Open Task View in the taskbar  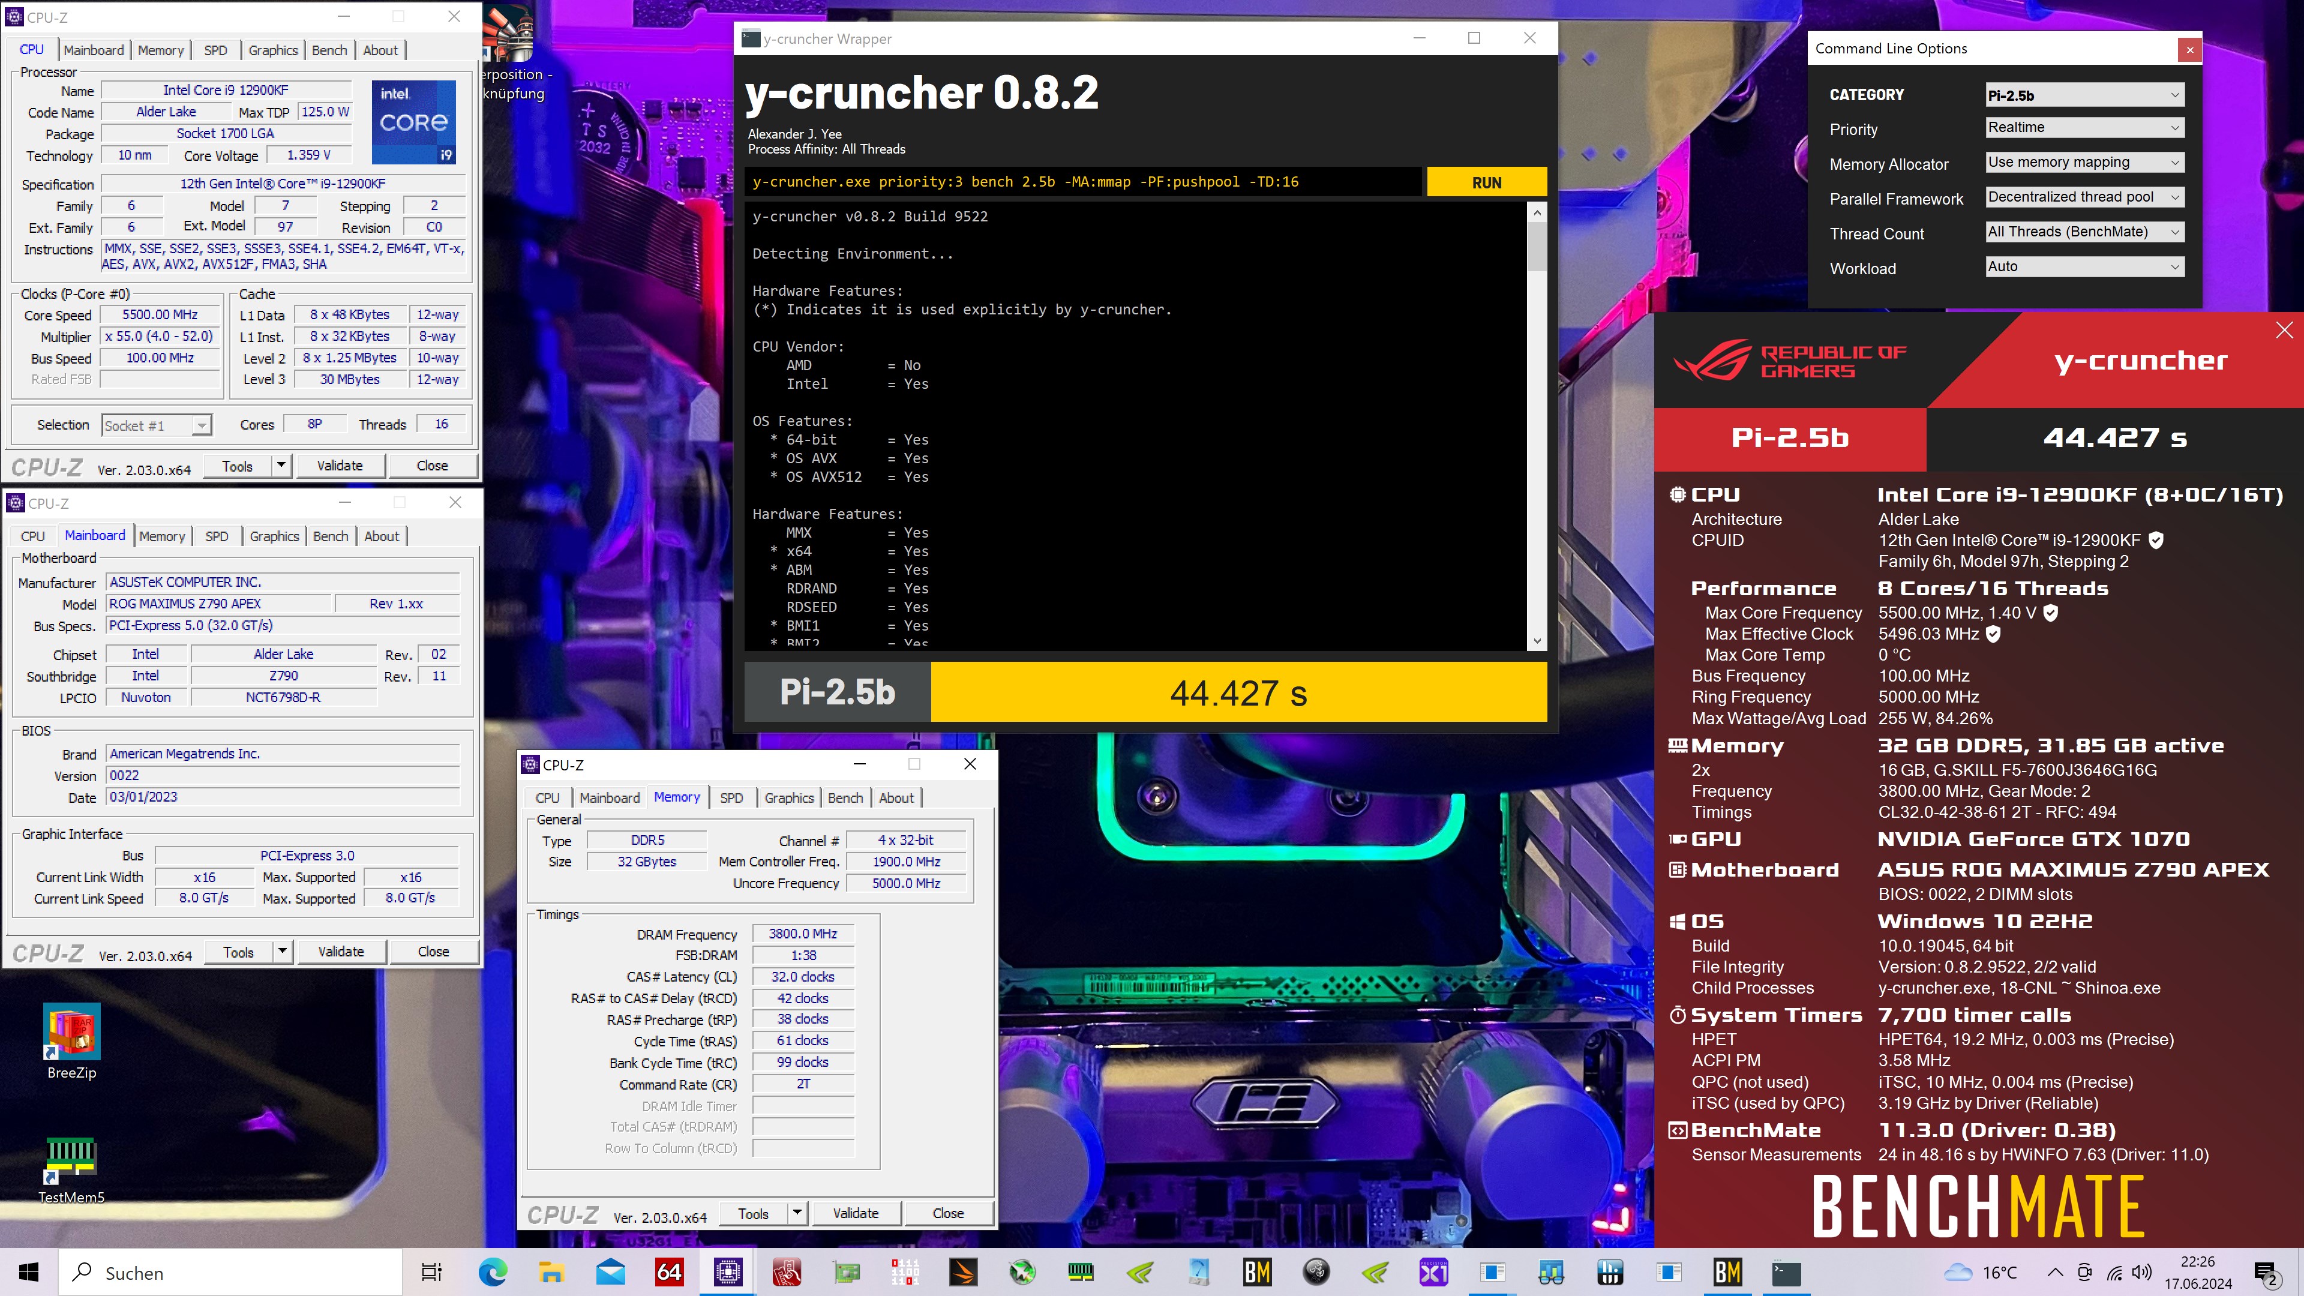[x=432, y=1272]
